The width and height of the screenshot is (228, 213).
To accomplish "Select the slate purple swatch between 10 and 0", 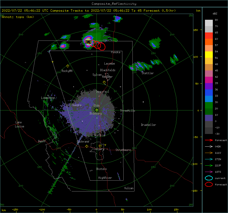I will coord(209,118).
